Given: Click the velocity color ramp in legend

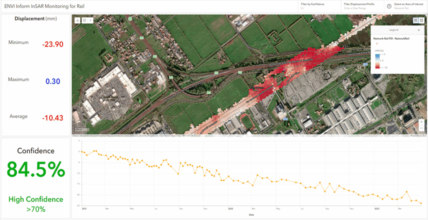Looking at the screenshot, I should [377, 61].
